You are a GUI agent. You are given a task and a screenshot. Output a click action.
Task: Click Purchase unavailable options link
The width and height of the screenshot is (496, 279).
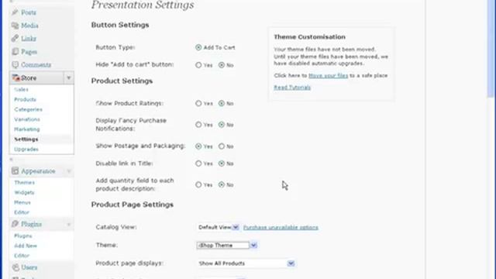click(281, 227)
